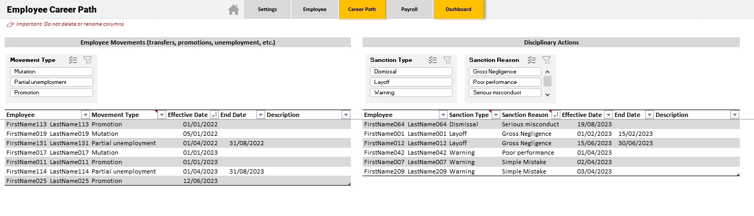Open Employee column filter in Movements table
754x216 pixels.
(85, 115)
